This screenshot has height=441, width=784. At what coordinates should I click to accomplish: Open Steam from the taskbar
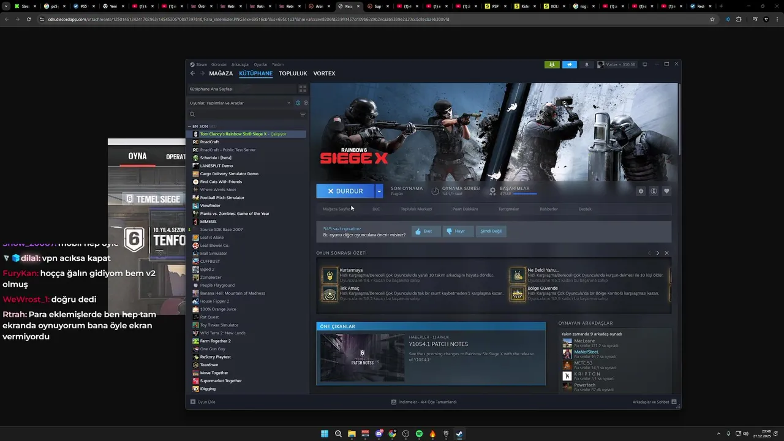click(459, 434)
